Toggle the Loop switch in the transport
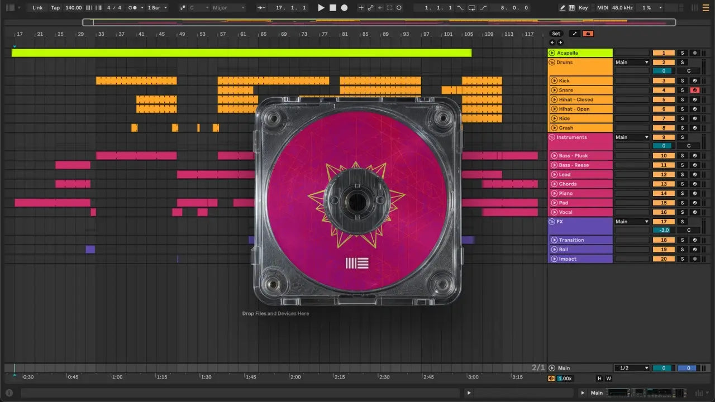Image resolution: width=715 pixels, height=402 pixels. 472,8
